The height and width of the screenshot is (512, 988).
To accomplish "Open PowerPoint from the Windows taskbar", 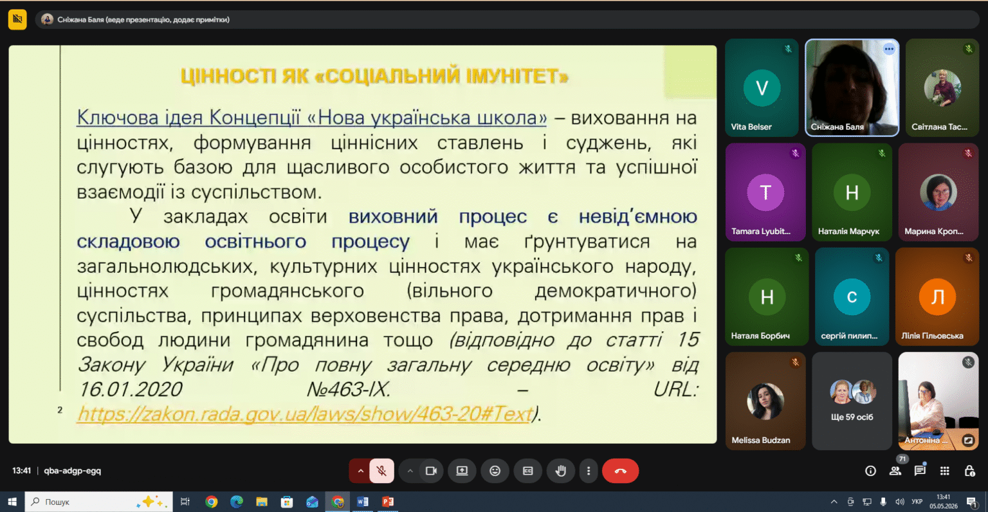I will [387, 502].
